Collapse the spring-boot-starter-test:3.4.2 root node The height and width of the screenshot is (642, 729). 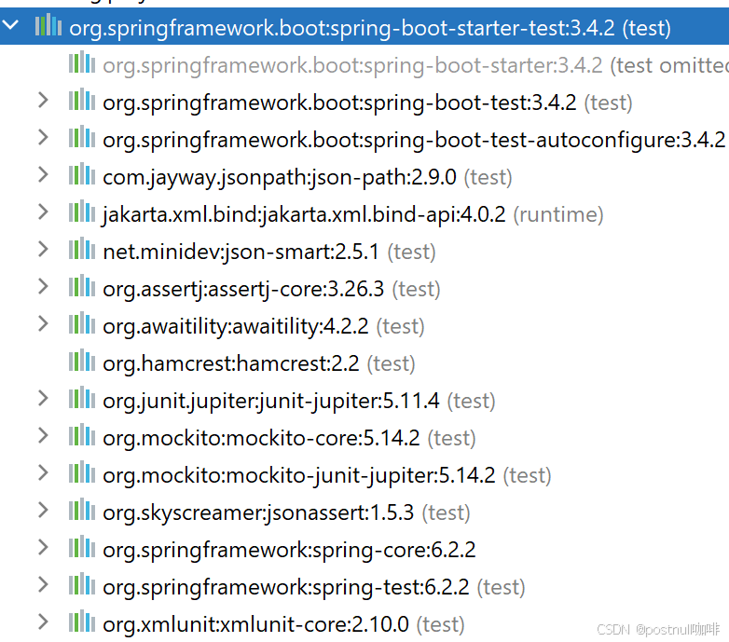click(x=10, y=25)
